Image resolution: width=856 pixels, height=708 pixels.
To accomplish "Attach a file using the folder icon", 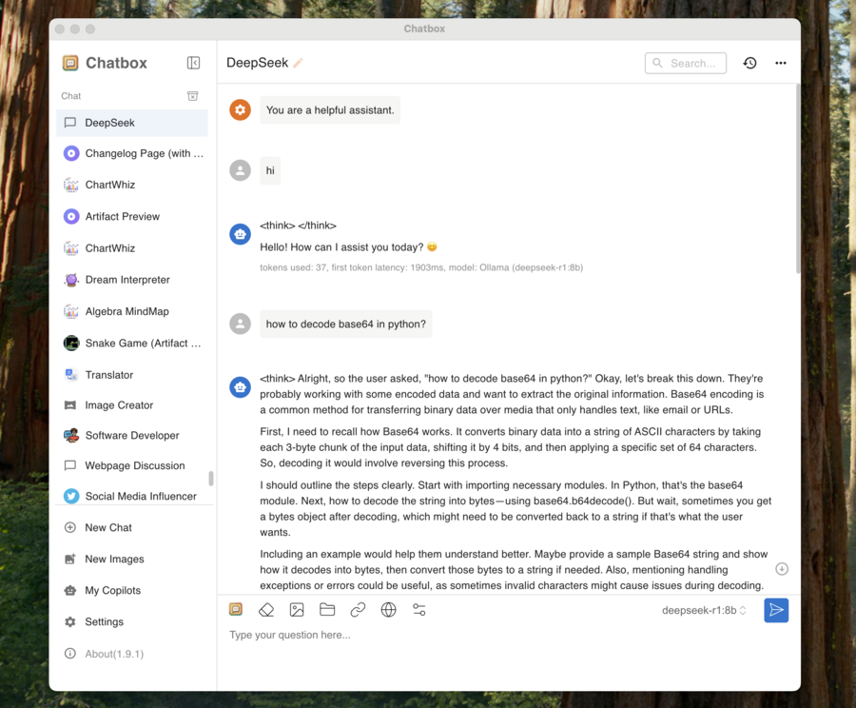I will (327, 610).
